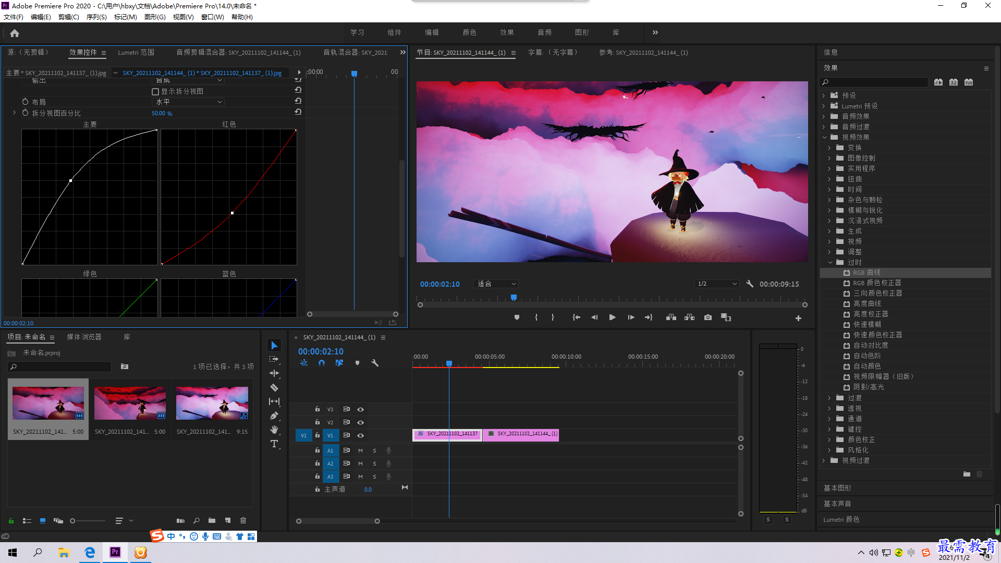
Task: Select the Slip tool
Action: point(274,401)
